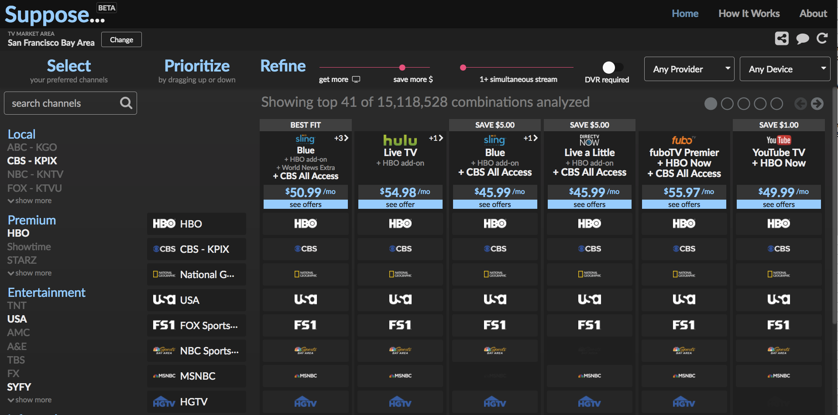
Task: Select the Entertainment category heading
Action: pos(47,293)
